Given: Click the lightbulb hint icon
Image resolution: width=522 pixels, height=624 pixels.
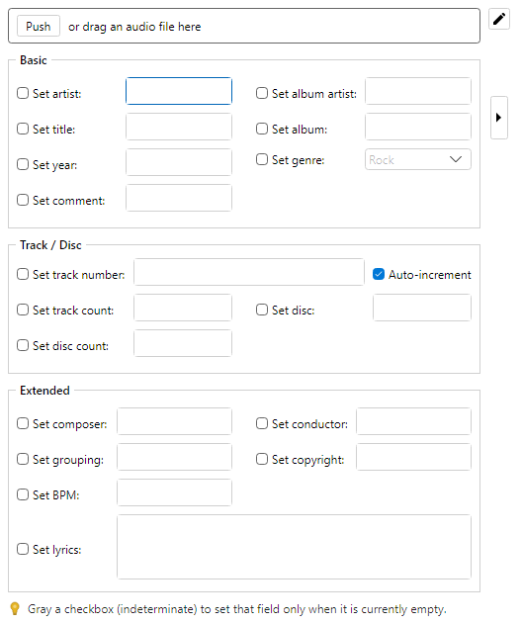Looking at the screenshot, I should (x=15, y=608).
